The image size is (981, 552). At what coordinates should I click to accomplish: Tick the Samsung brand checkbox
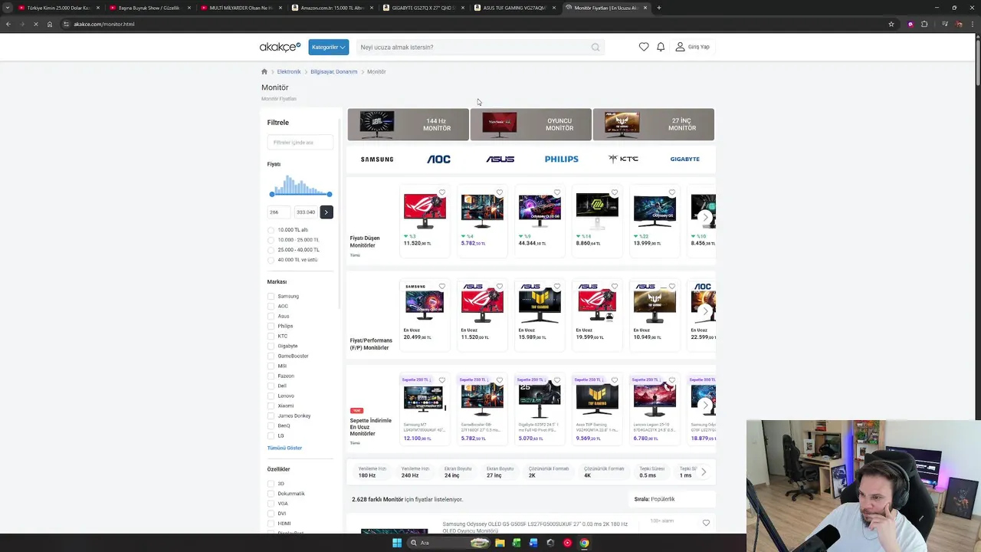271,296
